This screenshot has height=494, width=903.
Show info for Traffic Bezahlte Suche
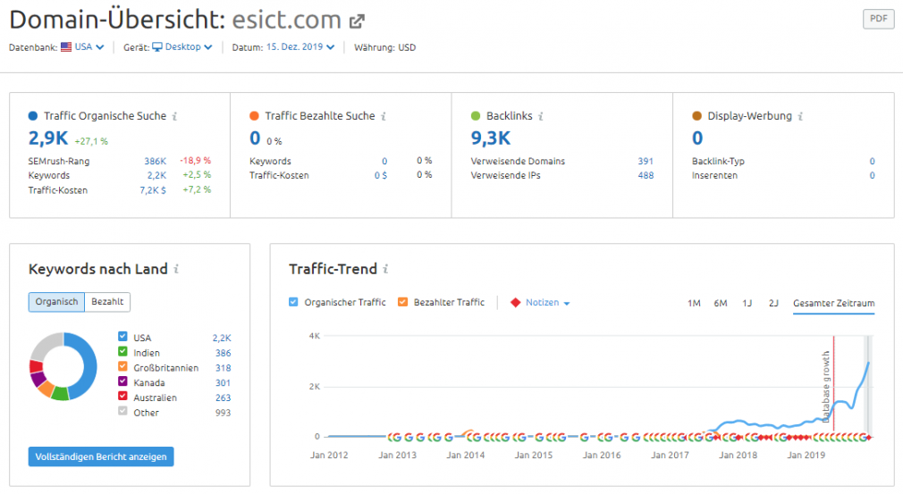(x=384, y=116)
